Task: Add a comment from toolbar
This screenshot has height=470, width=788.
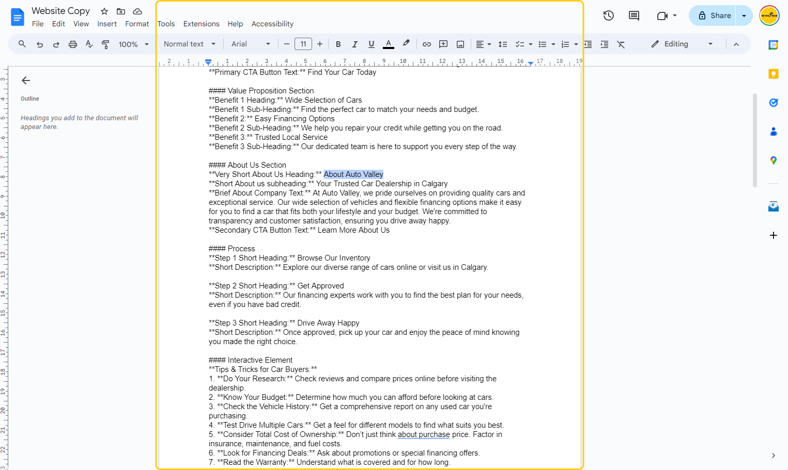Action: pyautogui.click(x=443, y=44)
